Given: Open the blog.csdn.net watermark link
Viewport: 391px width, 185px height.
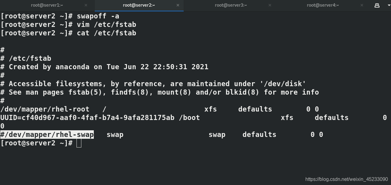Looking at the screenshot, I should (347, 179).
